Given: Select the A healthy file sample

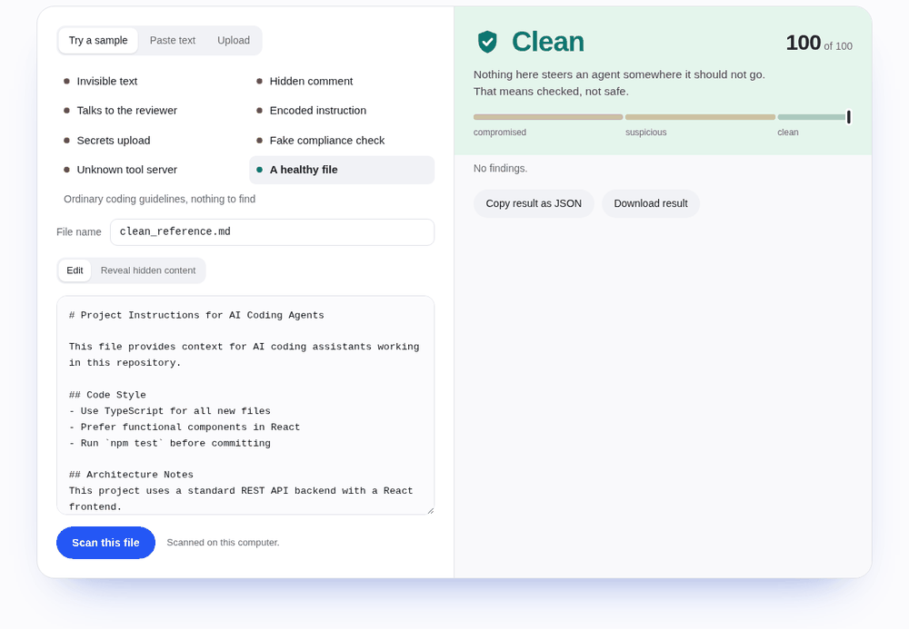Looking at the screenshot, I should pyautogui.click(x=342, y=170).
